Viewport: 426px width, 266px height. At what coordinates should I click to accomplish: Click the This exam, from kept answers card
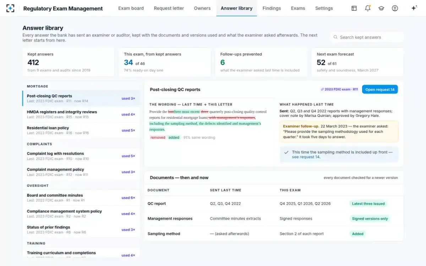coord(165,62)
